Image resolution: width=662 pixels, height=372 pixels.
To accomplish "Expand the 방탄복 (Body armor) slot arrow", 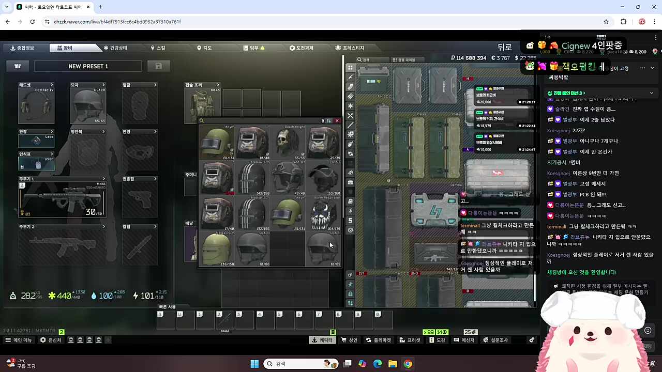I will click(x=103, y=132).
